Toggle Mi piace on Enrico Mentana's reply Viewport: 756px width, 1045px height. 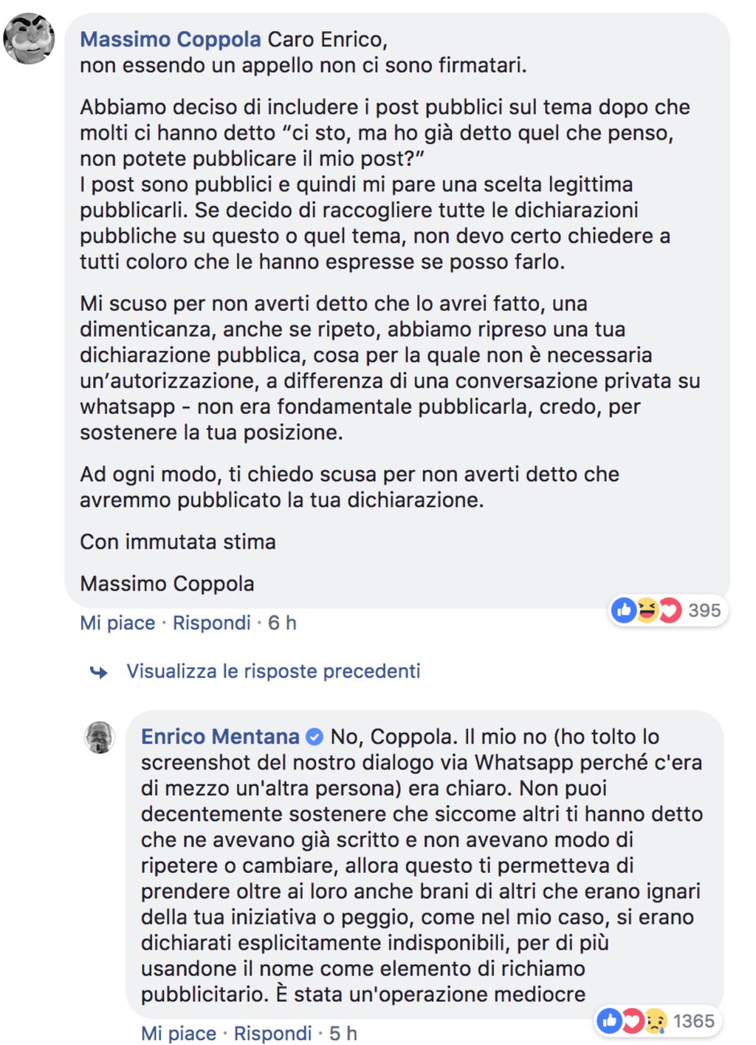[x=179, y=1033]
